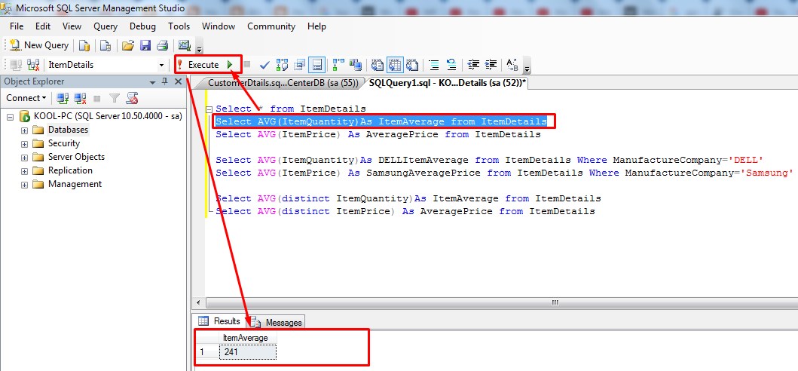
Task: Open the Tools menu
Action: (179, 26)
